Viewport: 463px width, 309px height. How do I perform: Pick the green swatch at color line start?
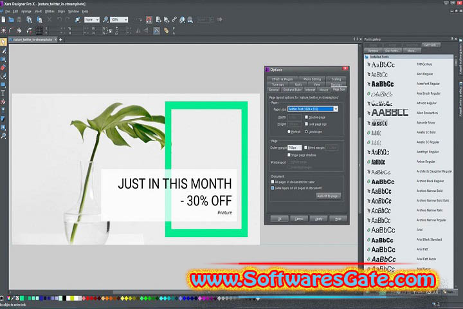point(22,298)
